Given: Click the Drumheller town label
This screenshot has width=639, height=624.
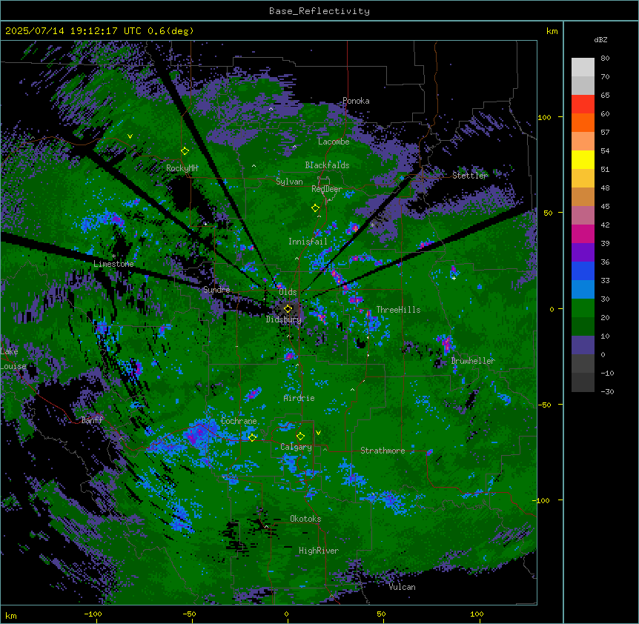Looking at the screenshot, I should tap(473, 361).
